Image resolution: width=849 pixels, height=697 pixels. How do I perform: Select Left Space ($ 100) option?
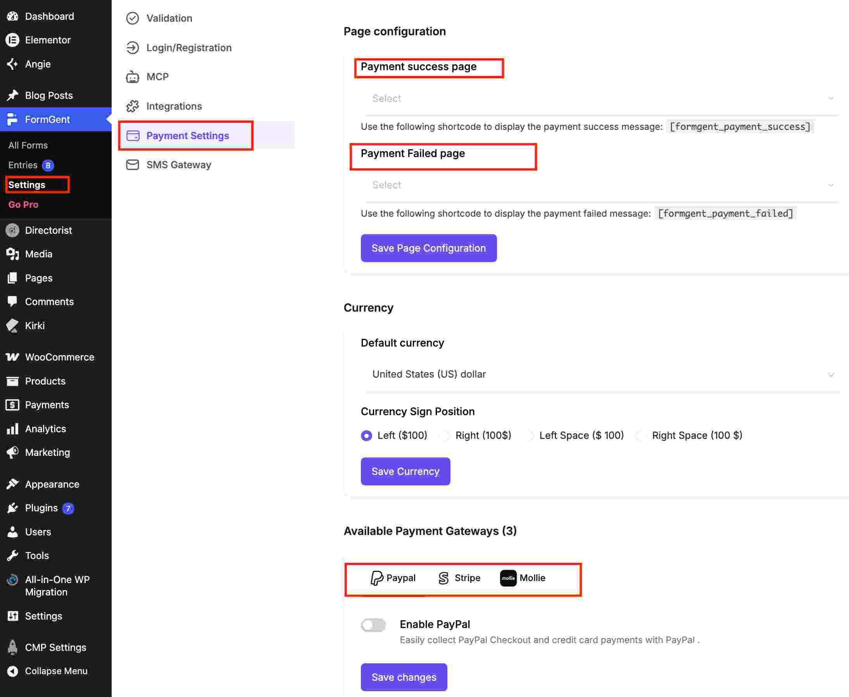(x=529, y=436)
